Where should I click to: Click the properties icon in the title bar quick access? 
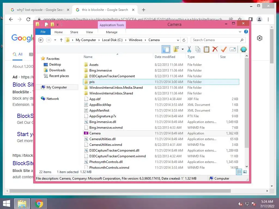[x=46, y=24]
